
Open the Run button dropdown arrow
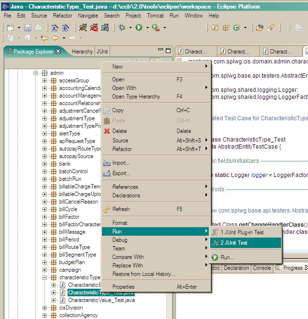(x=147, y=27)
